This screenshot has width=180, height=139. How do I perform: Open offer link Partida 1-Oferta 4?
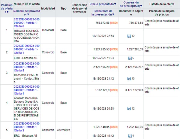coord(27,90)
